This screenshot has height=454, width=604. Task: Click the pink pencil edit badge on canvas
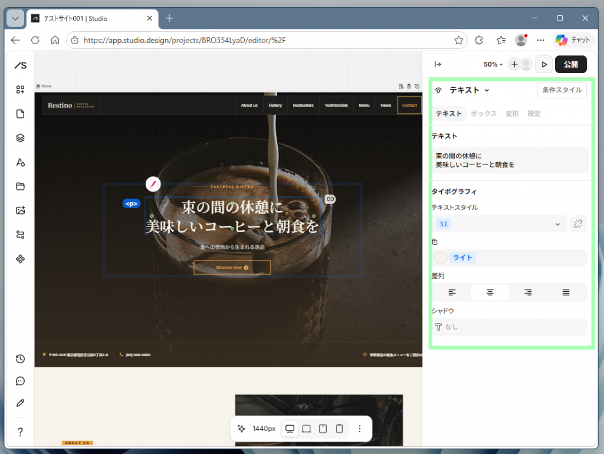click(x=153, y=184)
